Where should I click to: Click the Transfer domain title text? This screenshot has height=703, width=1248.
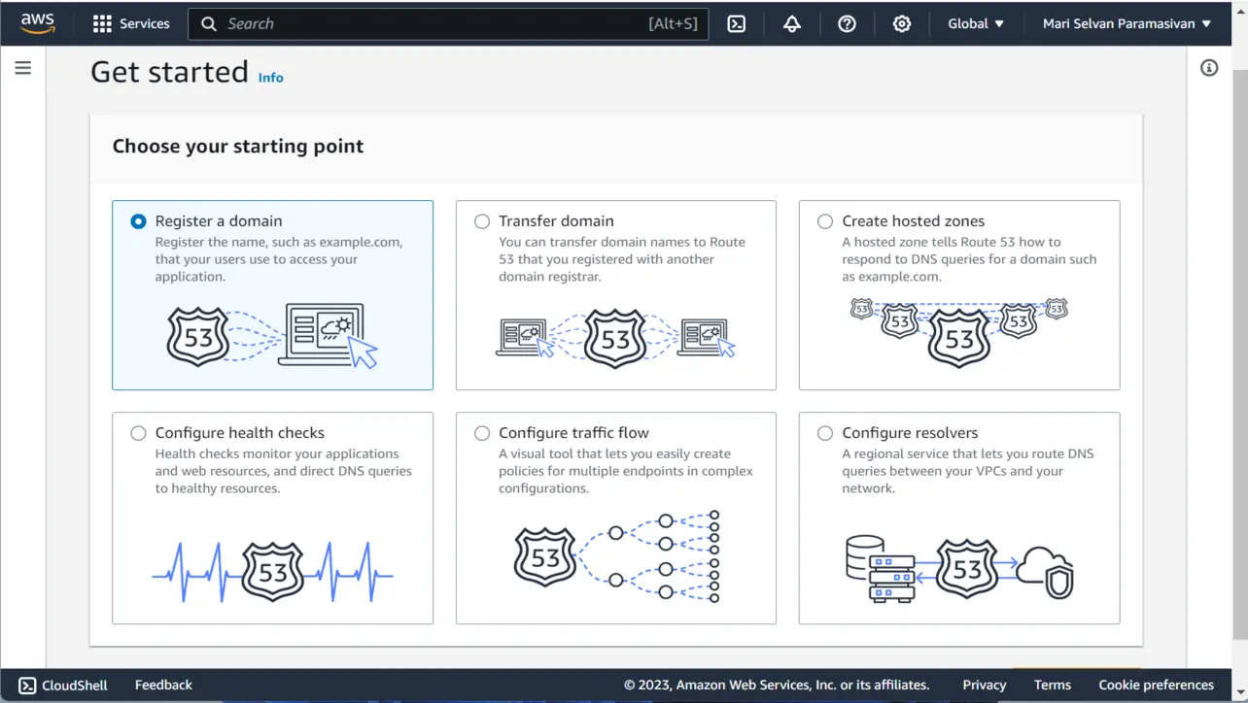[x=556, y=221]
